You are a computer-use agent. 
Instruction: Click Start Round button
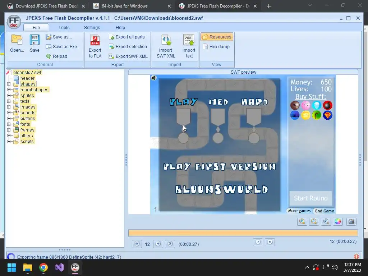coord(311,198)
